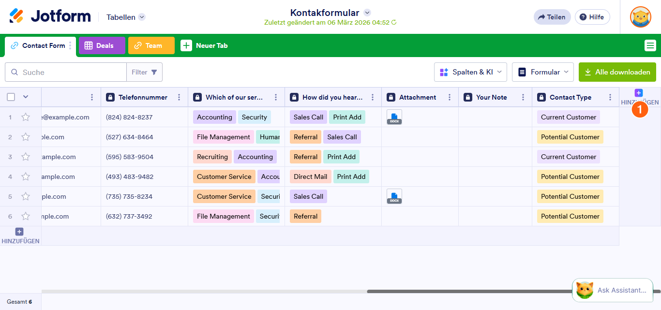The height and width of the screenshot is (310, 661).
Task: Star the first table row
Action: pos(26,117)
